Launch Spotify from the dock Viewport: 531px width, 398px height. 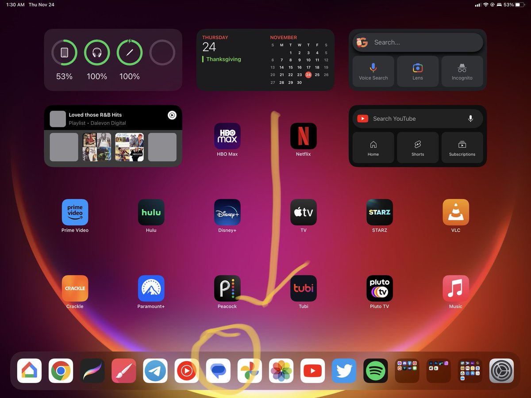(376, 371)
